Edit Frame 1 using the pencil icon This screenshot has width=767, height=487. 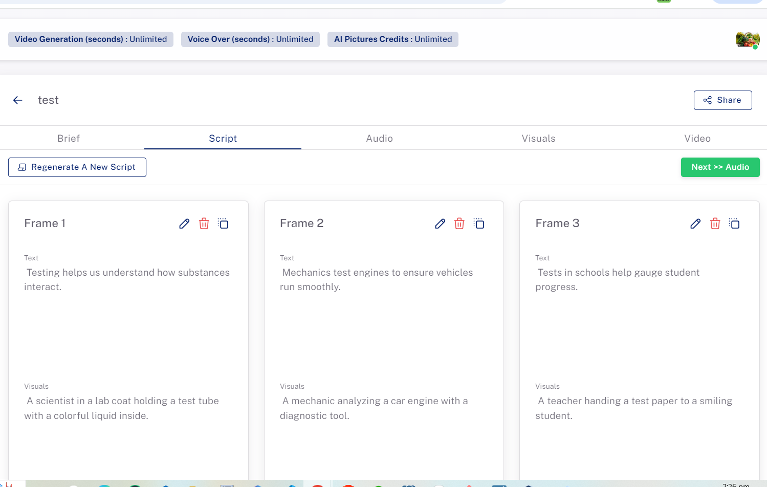[x=184, y=224]
